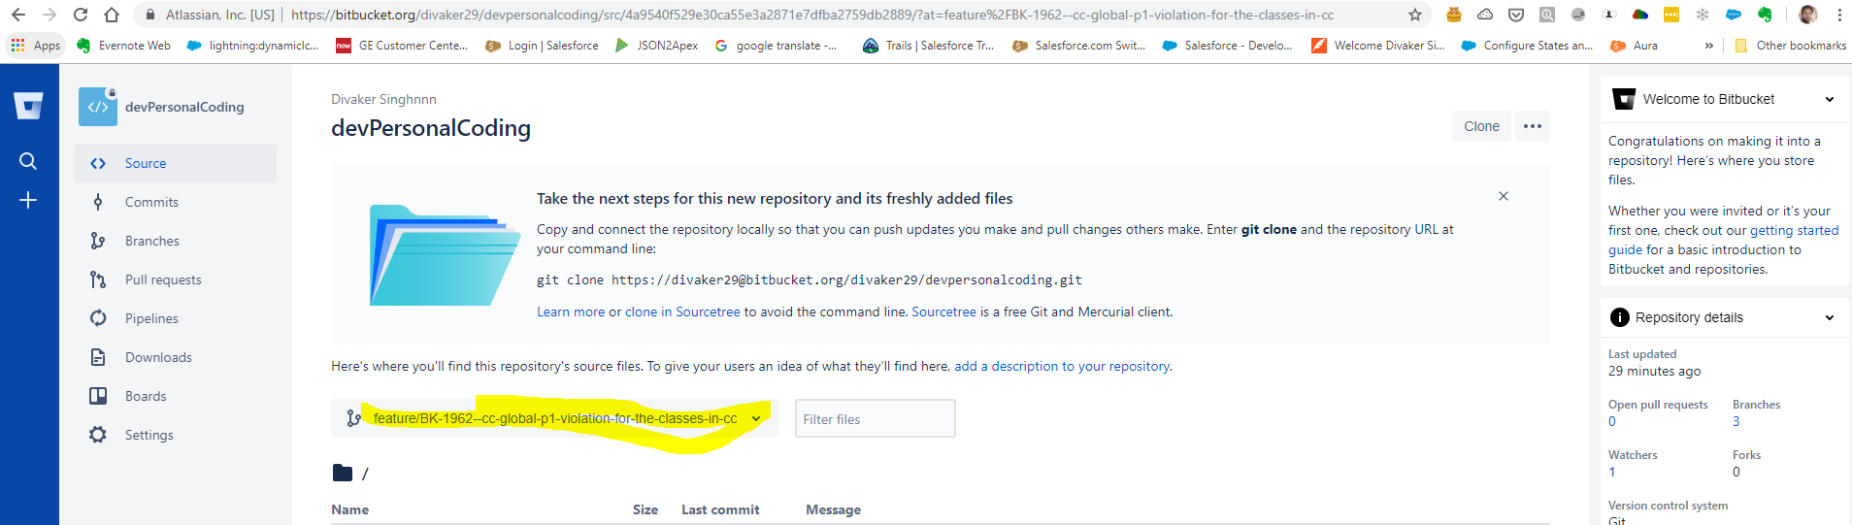Click the branch icon beside the branch selector
The height and width of the screenshot is (525, 1852).
[354, 418]
